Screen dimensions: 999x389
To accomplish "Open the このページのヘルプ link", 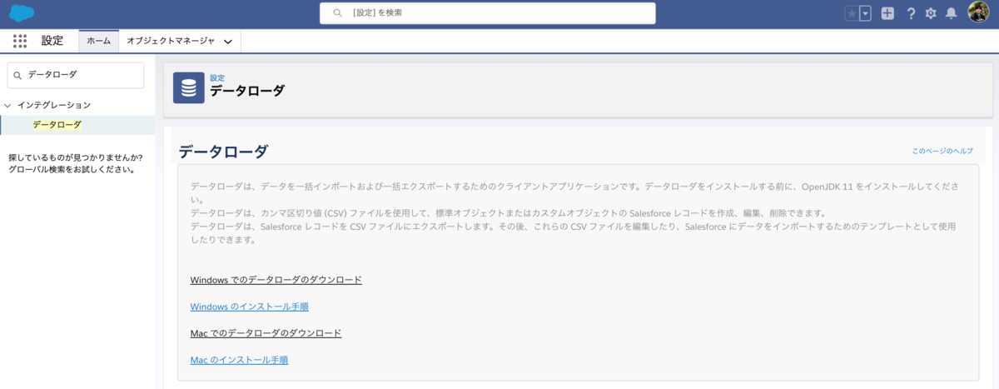I will click(x=942, y=151).
